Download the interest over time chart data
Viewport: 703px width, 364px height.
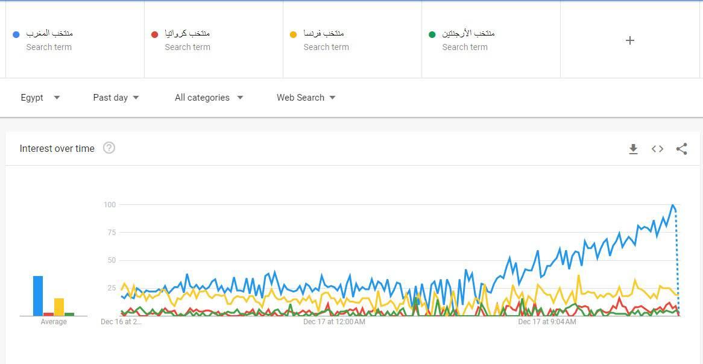633,149
